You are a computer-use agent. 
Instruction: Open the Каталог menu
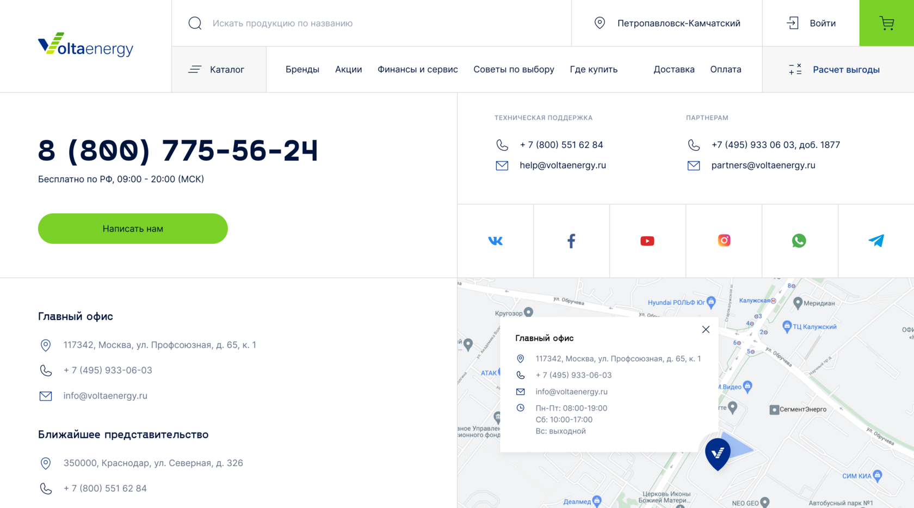pos(219,69)
